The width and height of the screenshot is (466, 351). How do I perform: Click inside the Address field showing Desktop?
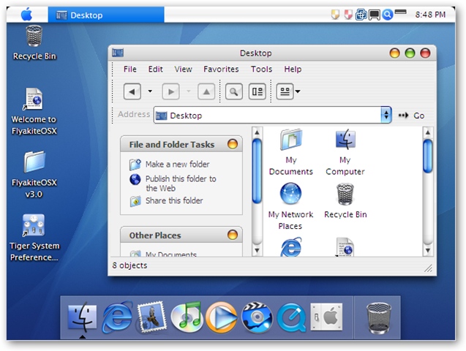268,116
